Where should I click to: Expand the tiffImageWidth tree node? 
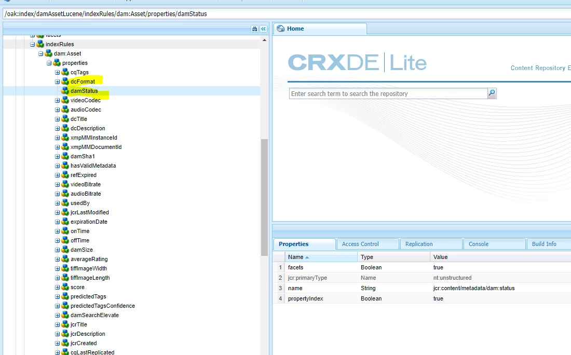coord(57,268)
